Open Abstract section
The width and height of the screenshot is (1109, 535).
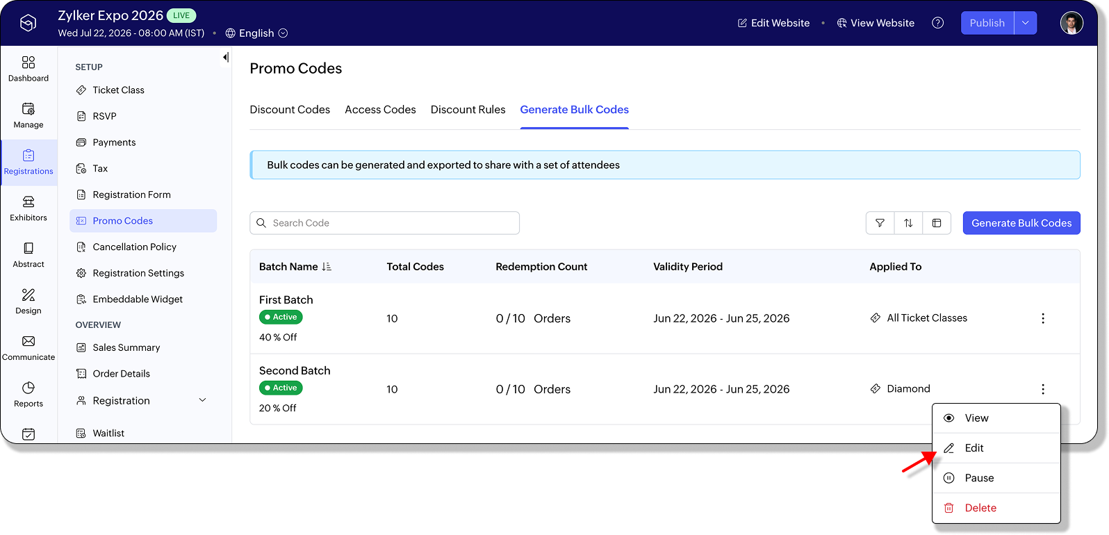point(28,256)
